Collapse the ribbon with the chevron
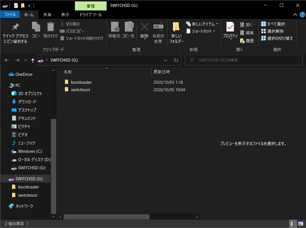Image resolution: width=306 pixels, height=228 pixels. [x=295, y=15]
